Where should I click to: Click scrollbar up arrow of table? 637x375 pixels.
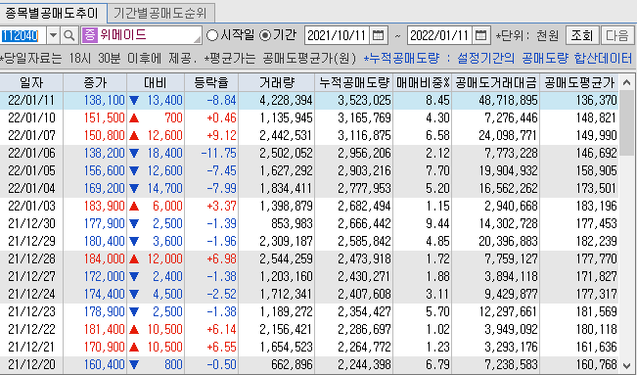627,82
